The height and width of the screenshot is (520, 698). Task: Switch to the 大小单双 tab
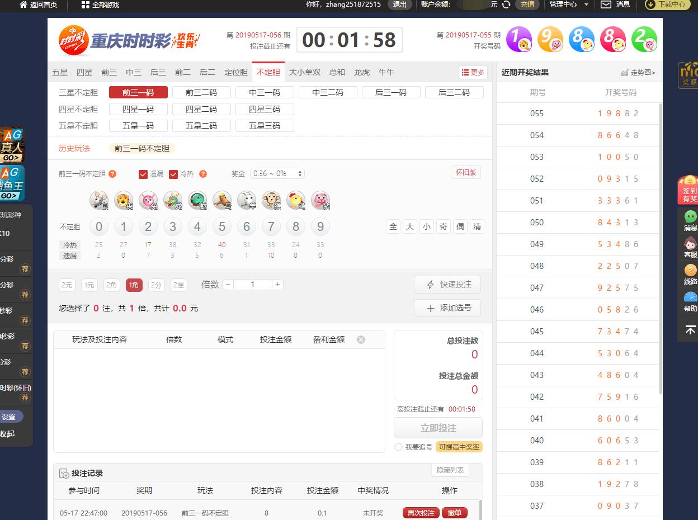pos(305,72)
